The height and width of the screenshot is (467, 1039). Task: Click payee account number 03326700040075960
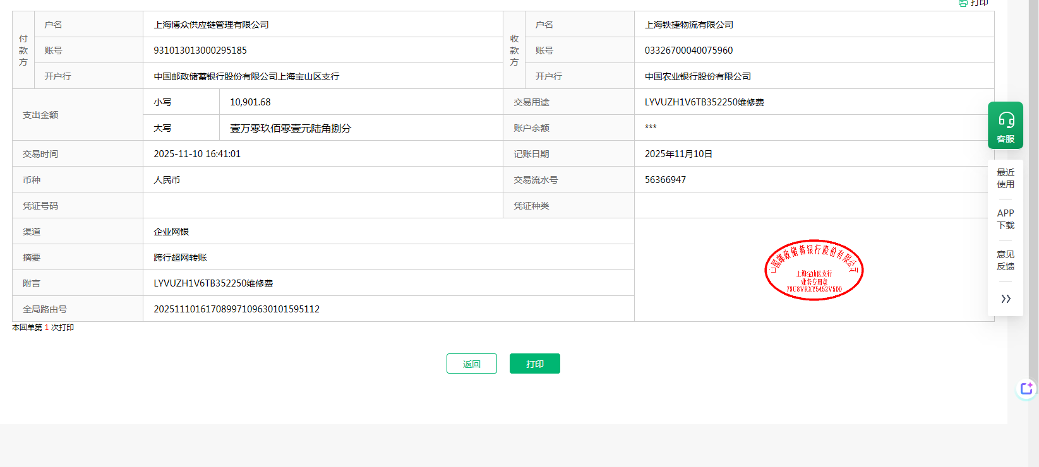688,50
